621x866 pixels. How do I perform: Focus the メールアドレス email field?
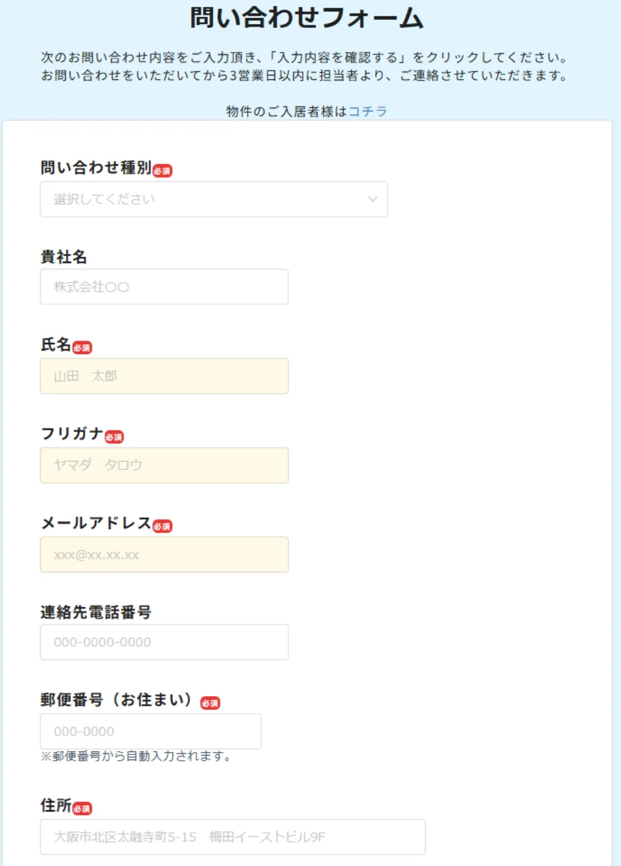(x=164, y=555)
